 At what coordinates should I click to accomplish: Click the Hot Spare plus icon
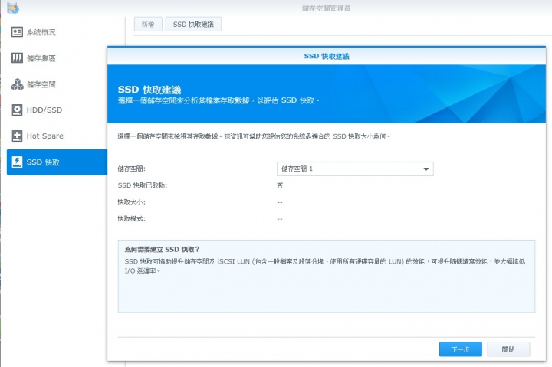17,136
